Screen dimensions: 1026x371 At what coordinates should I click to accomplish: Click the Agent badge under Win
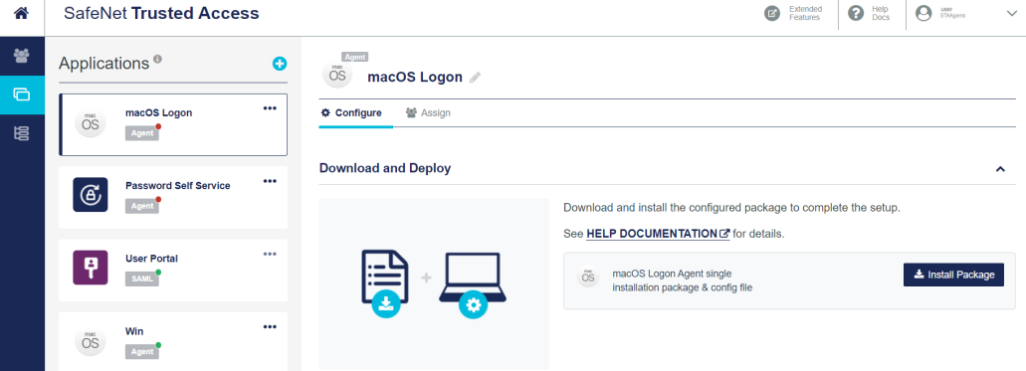pyautogui.click(x=142, y=351)
